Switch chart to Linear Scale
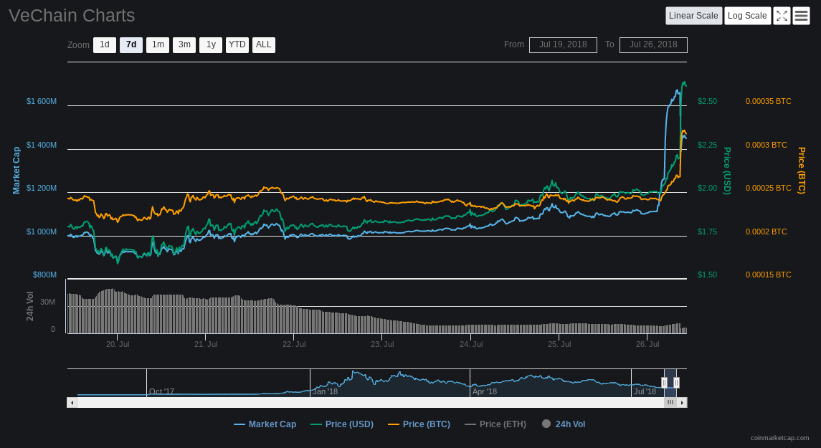The height and width of the screenshot is (448, 821). coord(694,16)
